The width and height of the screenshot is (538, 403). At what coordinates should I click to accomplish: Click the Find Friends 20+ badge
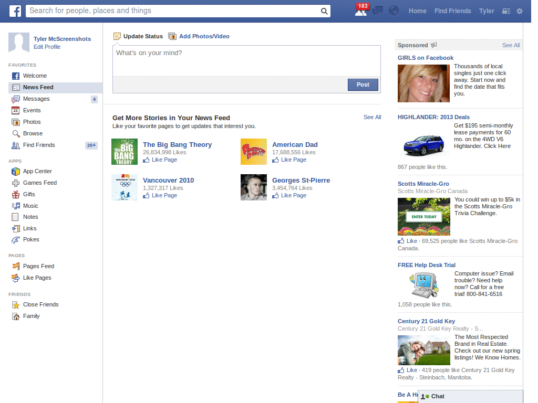[x=91, y=145]
